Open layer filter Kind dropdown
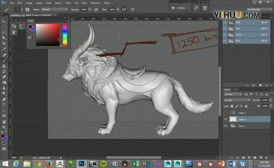The height and width of the screenshot is (168, 274). click(233, 94)
